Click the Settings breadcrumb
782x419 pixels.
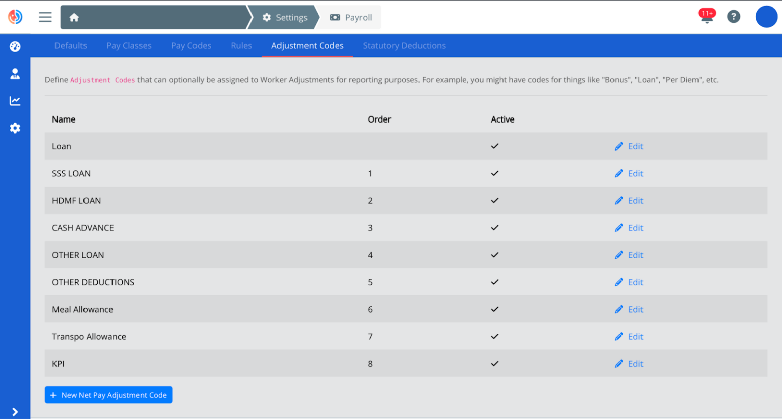click(x=285, y=17)
